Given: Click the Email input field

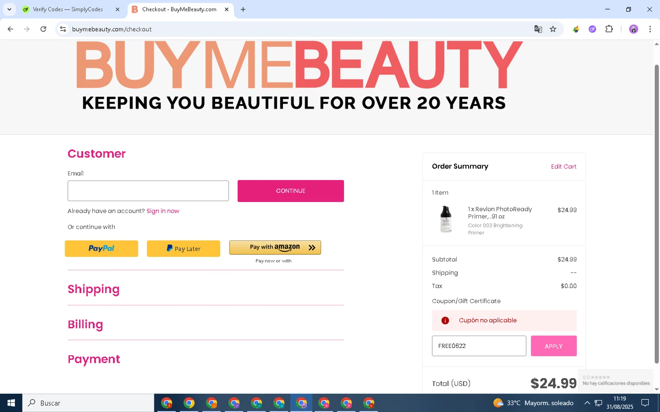Looking at the screenshot, I should click(148, 191).
